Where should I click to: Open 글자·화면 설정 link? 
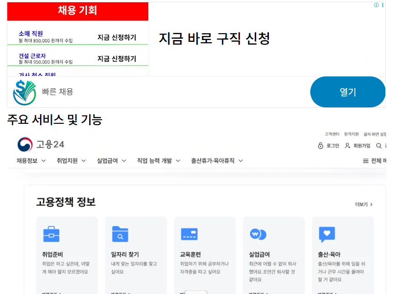375,134
